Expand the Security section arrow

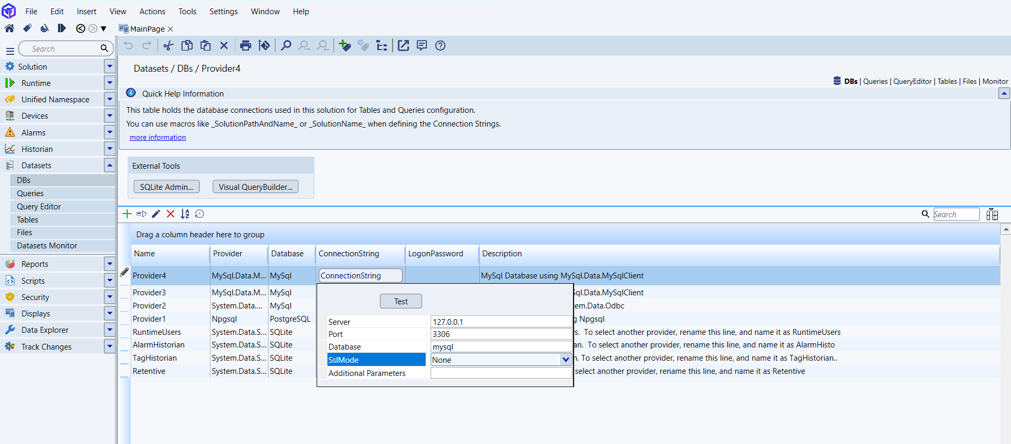point(110,297)
